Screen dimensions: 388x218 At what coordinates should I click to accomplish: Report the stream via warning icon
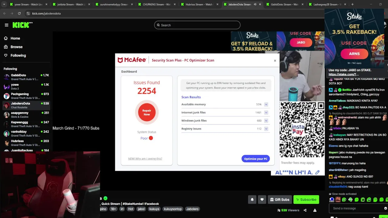315,210
